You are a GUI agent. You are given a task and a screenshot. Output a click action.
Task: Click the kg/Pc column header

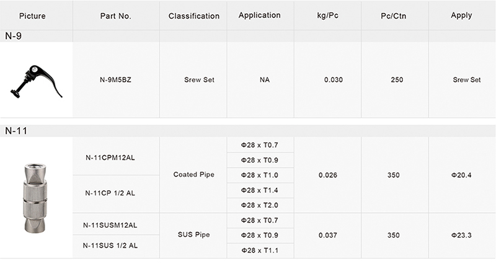pyautogui.click(x=326, y=16)
